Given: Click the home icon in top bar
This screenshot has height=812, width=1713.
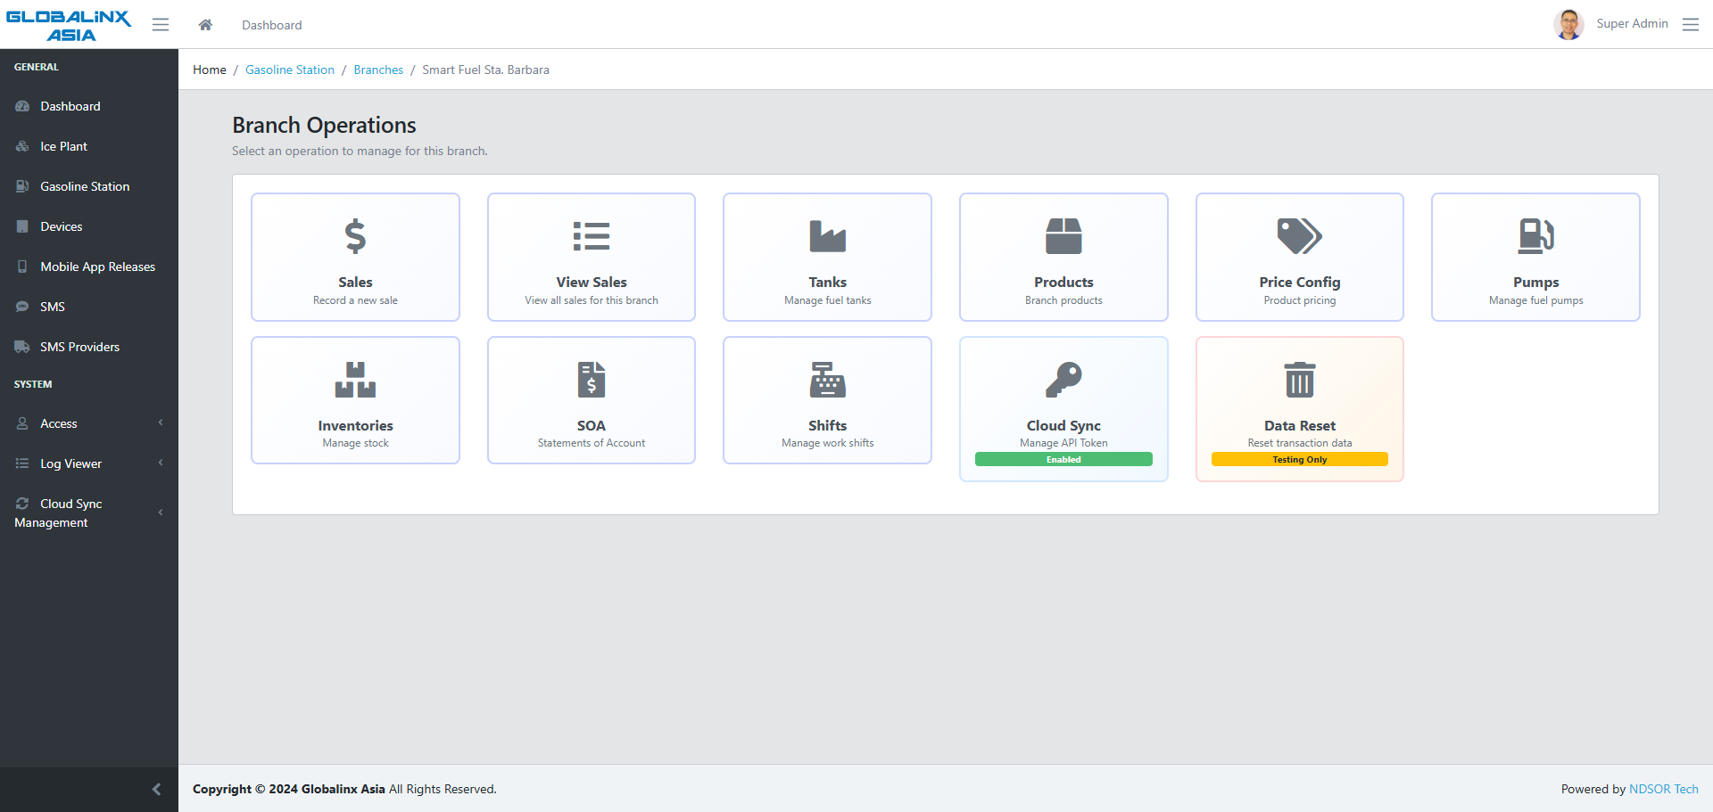Looking at the screenshot, I should tap(205, 25).
